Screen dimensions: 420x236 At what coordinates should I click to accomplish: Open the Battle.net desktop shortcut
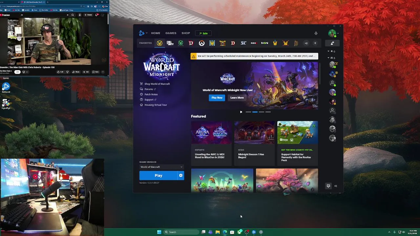(x=6, y=88)
